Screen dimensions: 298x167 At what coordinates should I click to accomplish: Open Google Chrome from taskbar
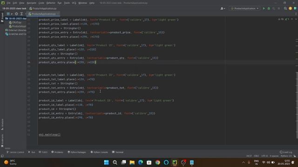point(157,162)
